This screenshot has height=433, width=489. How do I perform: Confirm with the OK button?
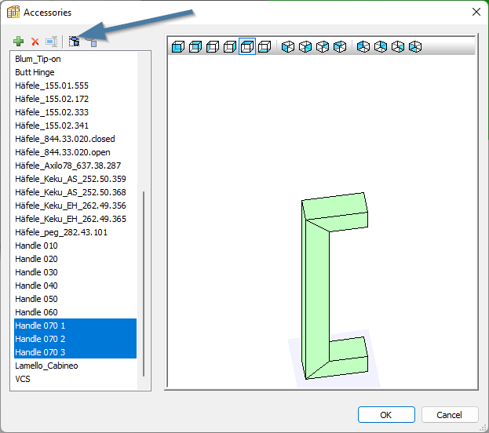386,415
